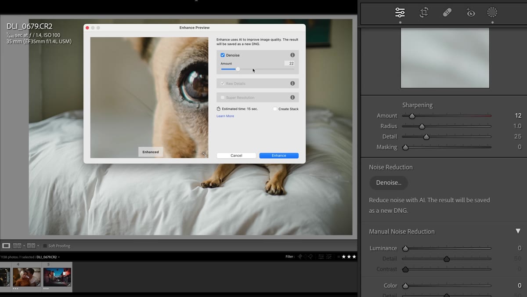527x297 pixels.
Task: Click the Color noise slider handle
Action: point(405,286)
